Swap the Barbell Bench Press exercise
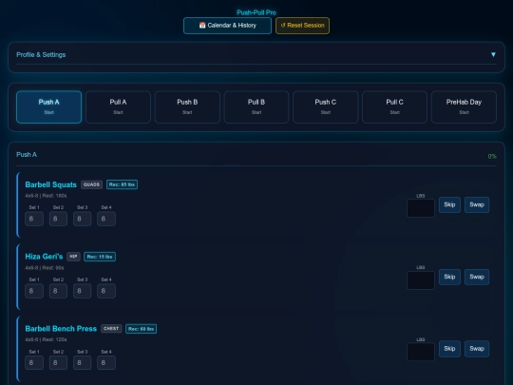 click(x=477, y=349)
